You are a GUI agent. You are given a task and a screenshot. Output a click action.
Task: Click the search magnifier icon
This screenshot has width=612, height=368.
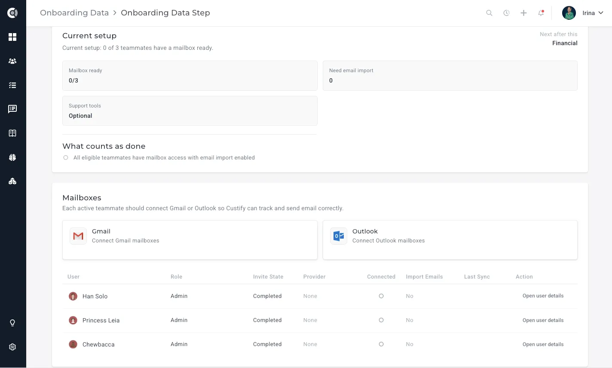[x=489, y=13]
